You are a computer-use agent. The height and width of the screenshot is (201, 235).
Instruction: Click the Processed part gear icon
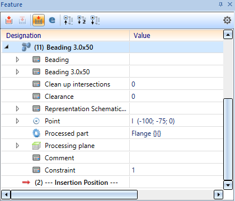[x=36, y=133]
